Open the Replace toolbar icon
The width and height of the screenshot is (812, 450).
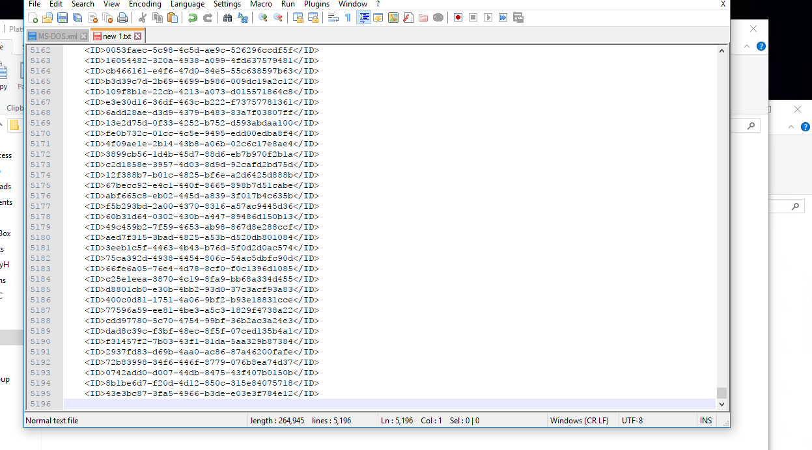pos(243,18)
